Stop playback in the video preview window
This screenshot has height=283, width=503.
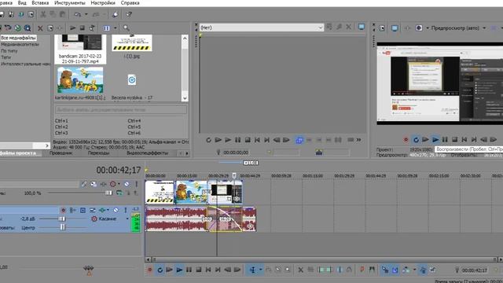[454, 140]
